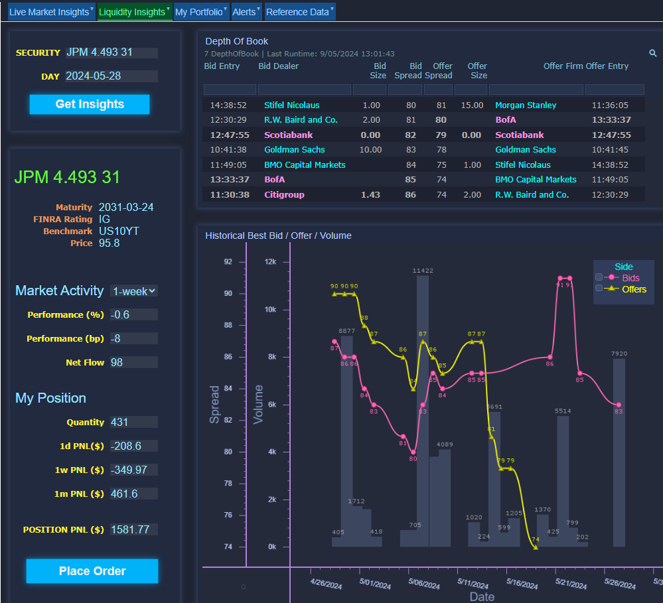Select the Goldman Sachs bid dealer cell
663x603 pixels.
pos(294,150)
